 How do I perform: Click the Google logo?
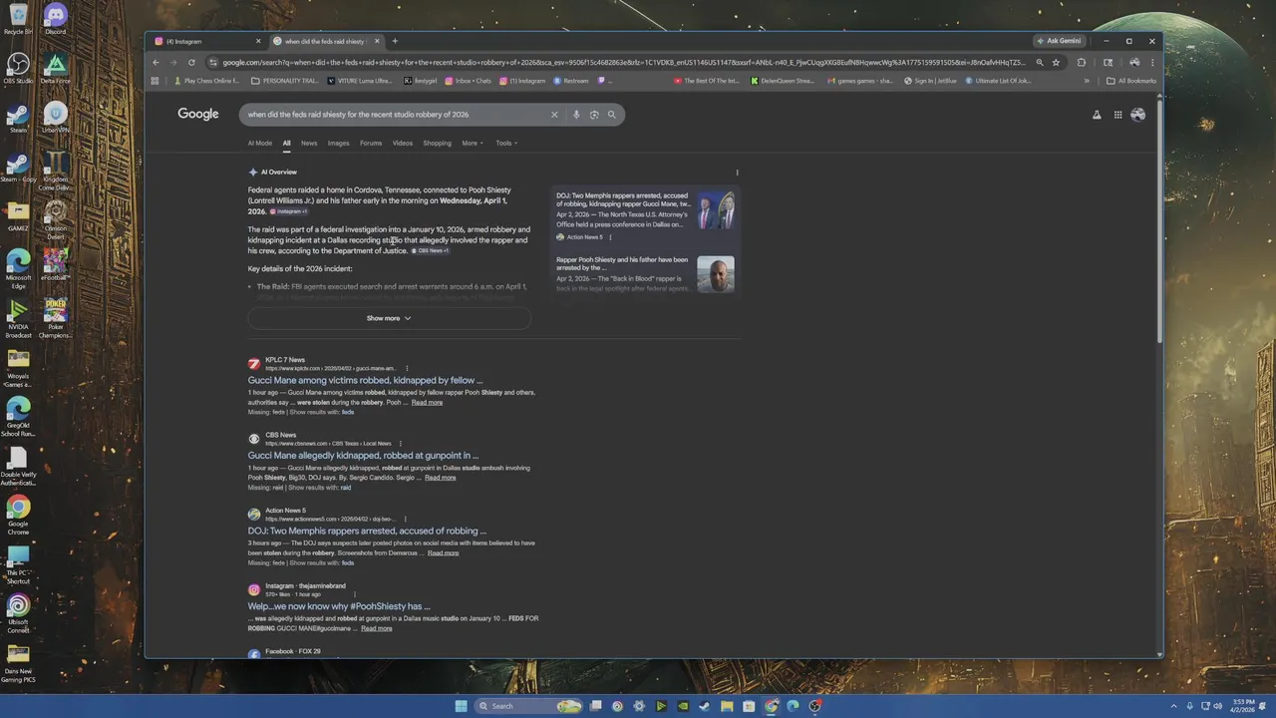click(x=198, y=114)
